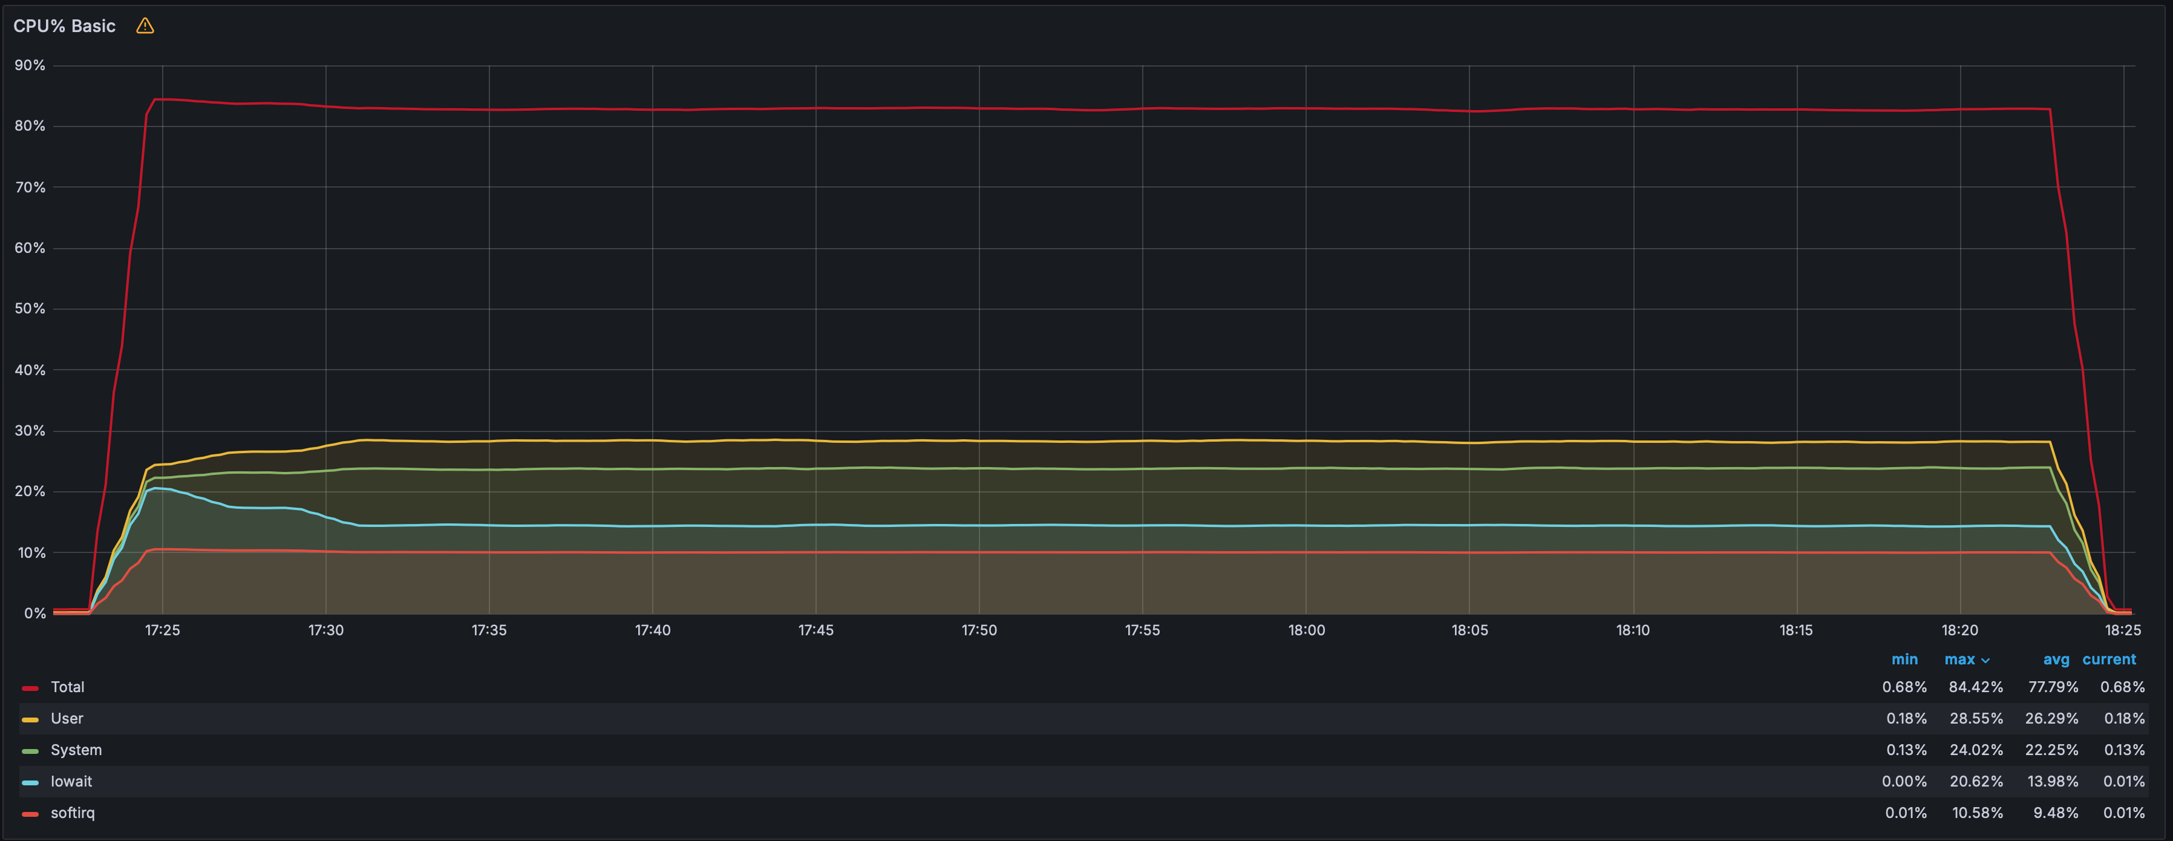Open color picker for Iowait cyan swatch
The image size is (2173, 841).
[30, 783]
